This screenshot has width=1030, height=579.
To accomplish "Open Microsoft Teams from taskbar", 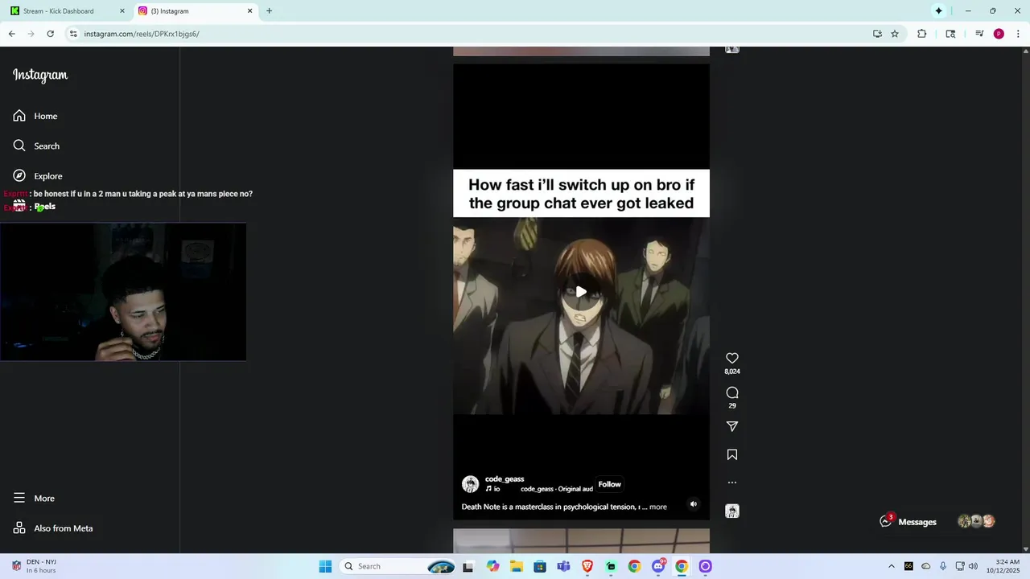I will pyautogui.click(x=563, y=566).
